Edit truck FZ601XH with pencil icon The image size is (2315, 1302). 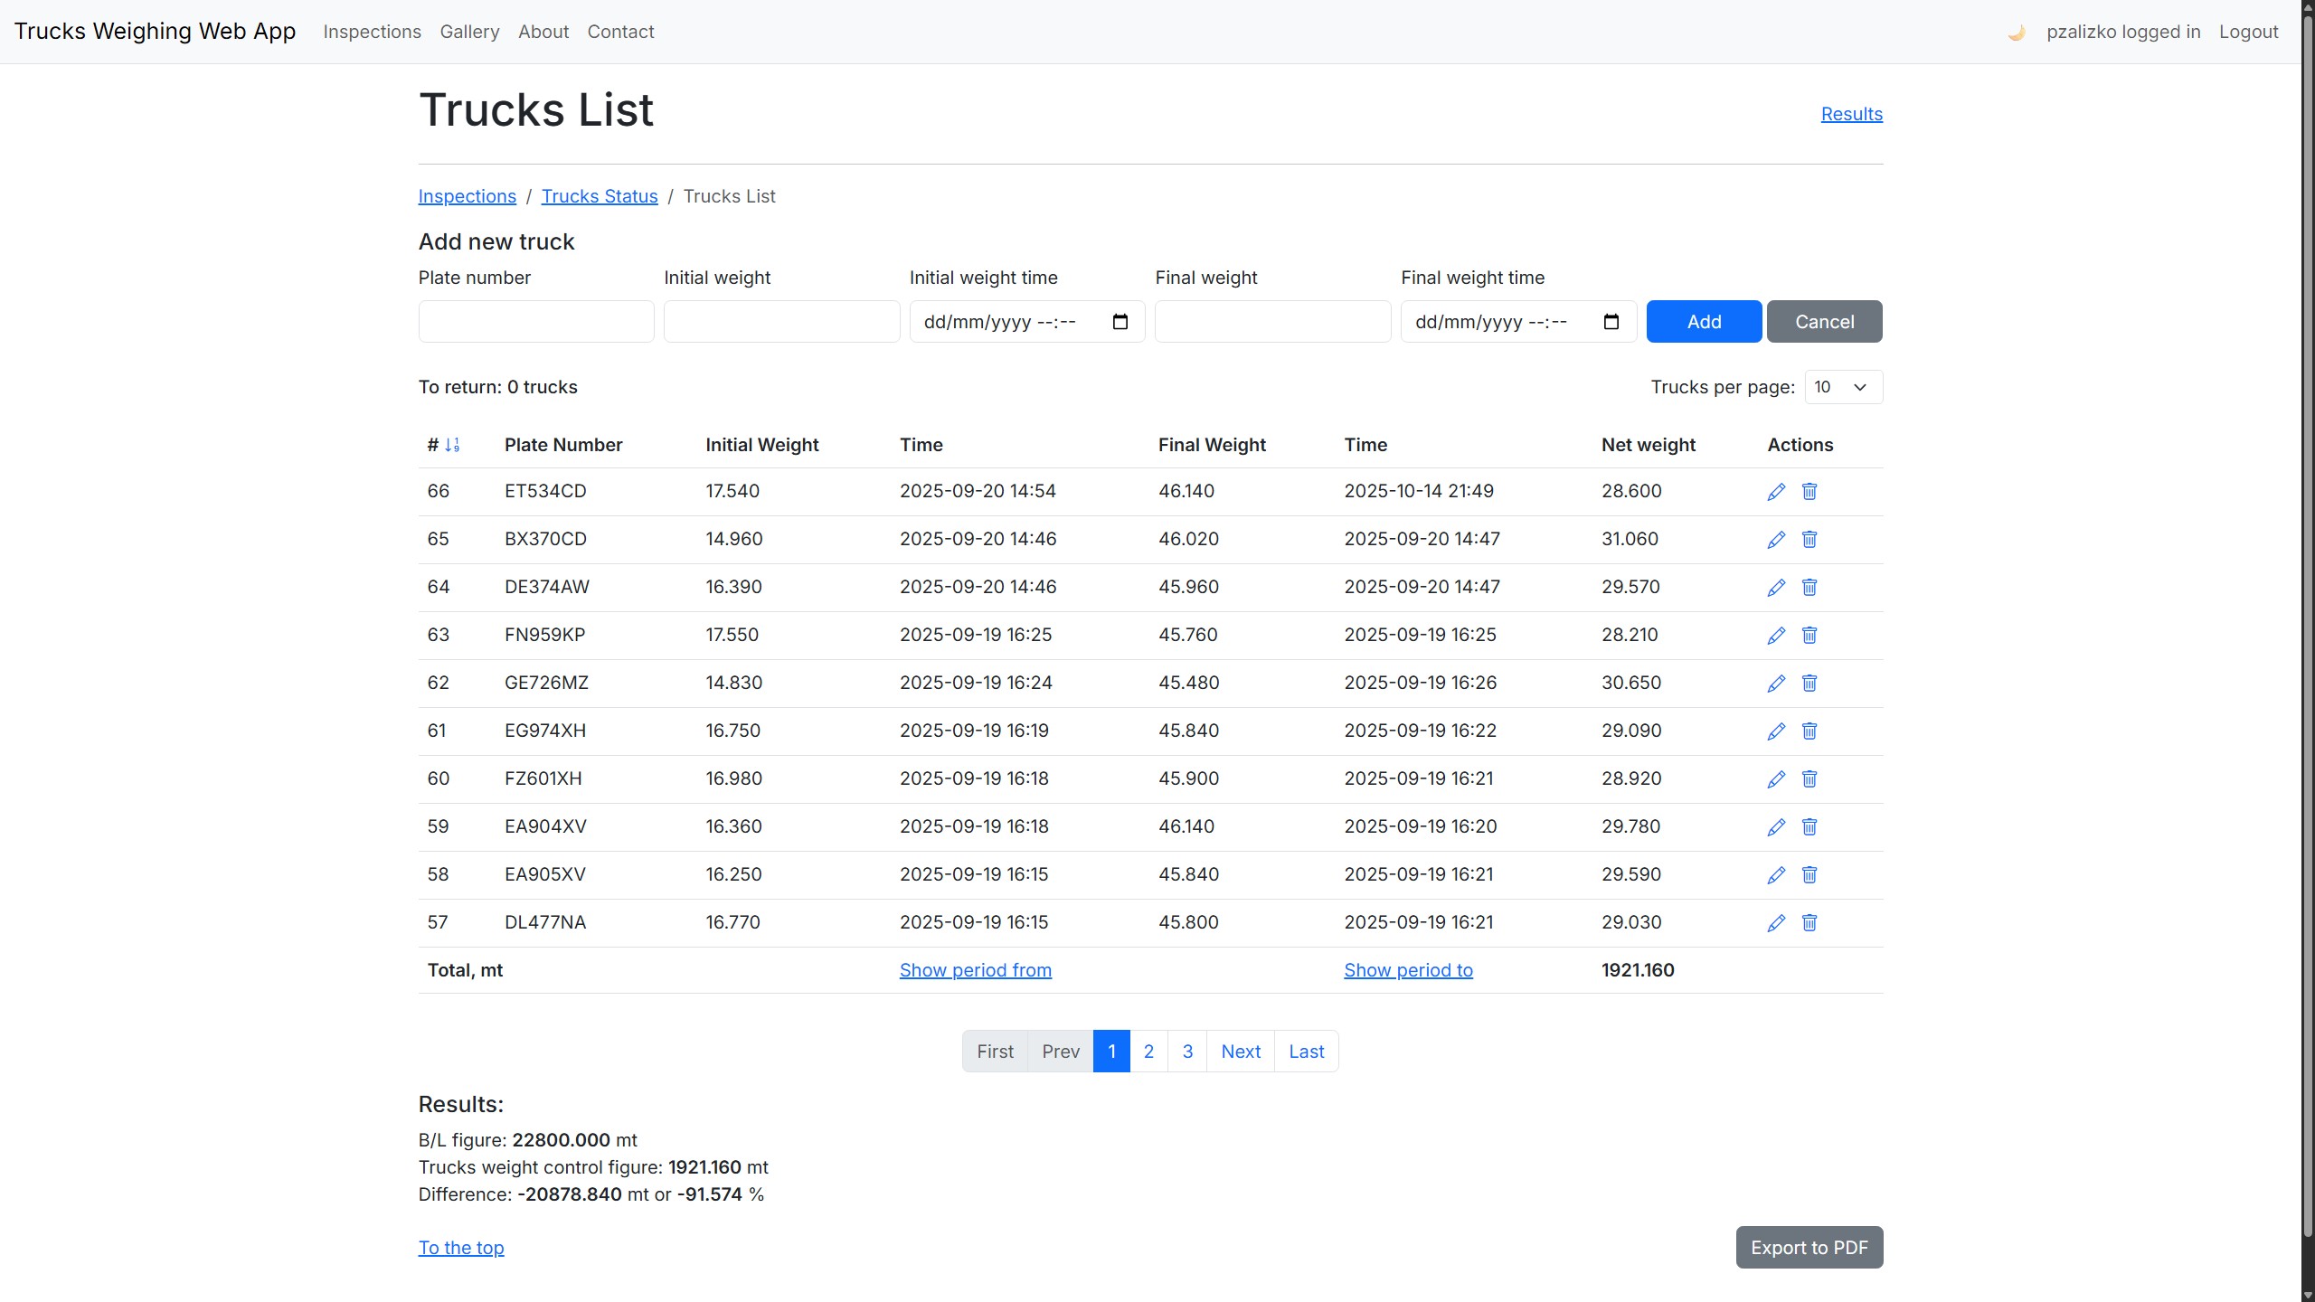click(1776, 779)
